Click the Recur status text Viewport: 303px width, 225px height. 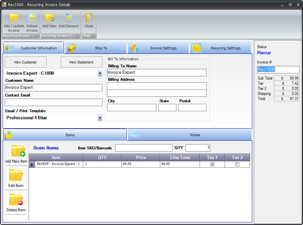pyautogui.click(x=264, y=53)
